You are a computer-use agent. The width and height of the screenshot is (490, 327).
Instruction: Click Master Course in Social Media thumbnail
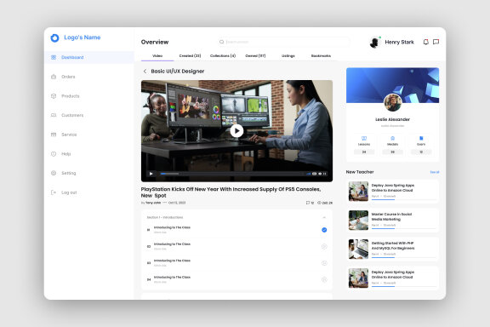tap(358, 221)
